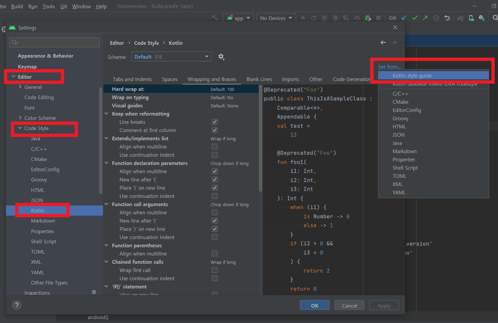
Task: Click the Apply button
Action: pyautogui.click(x=384, y=305)
